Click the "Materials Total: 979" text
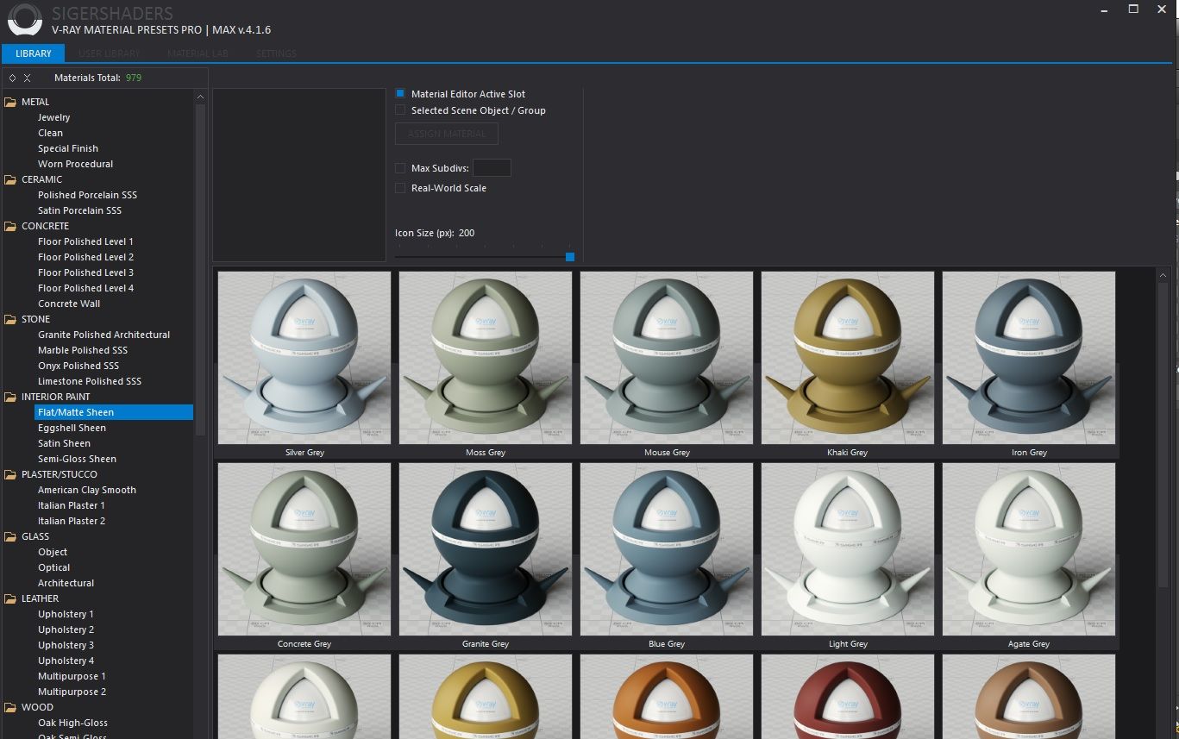 point(97,78)
